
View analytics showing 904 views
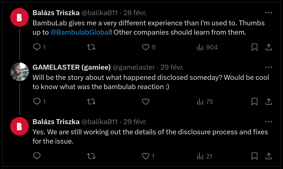200,47
